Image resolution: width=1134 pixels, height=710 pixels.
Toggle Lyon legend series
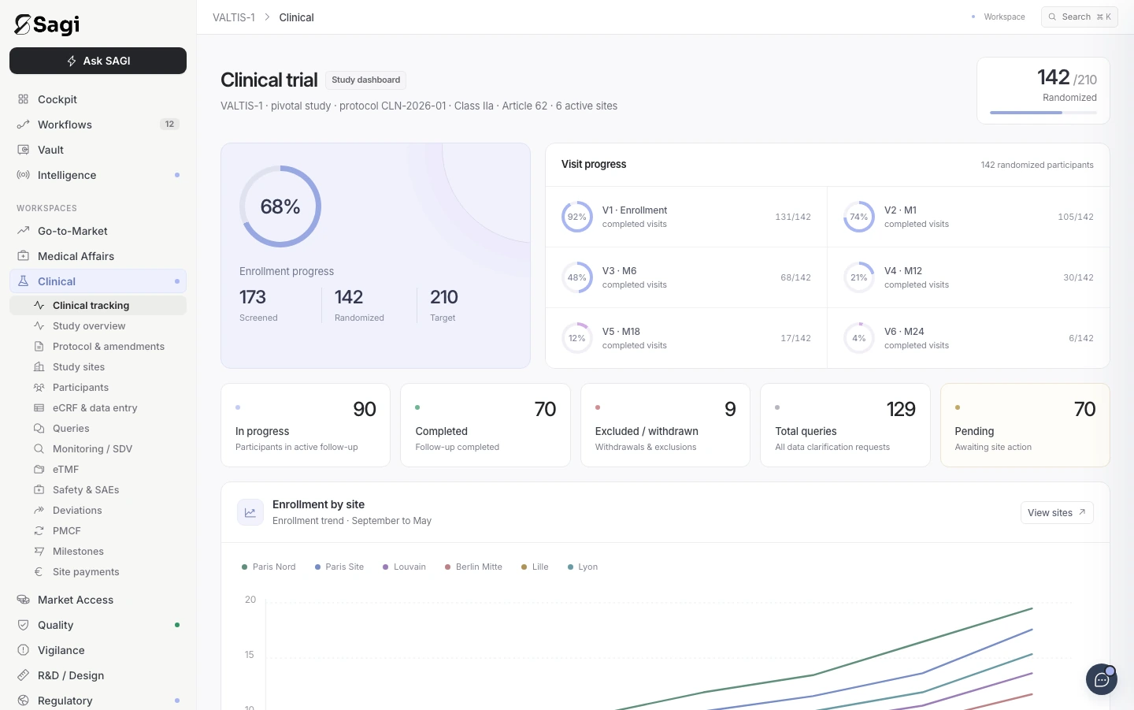(583, 567)
